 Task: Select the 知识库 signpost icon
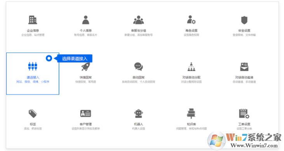pos(191,113)
